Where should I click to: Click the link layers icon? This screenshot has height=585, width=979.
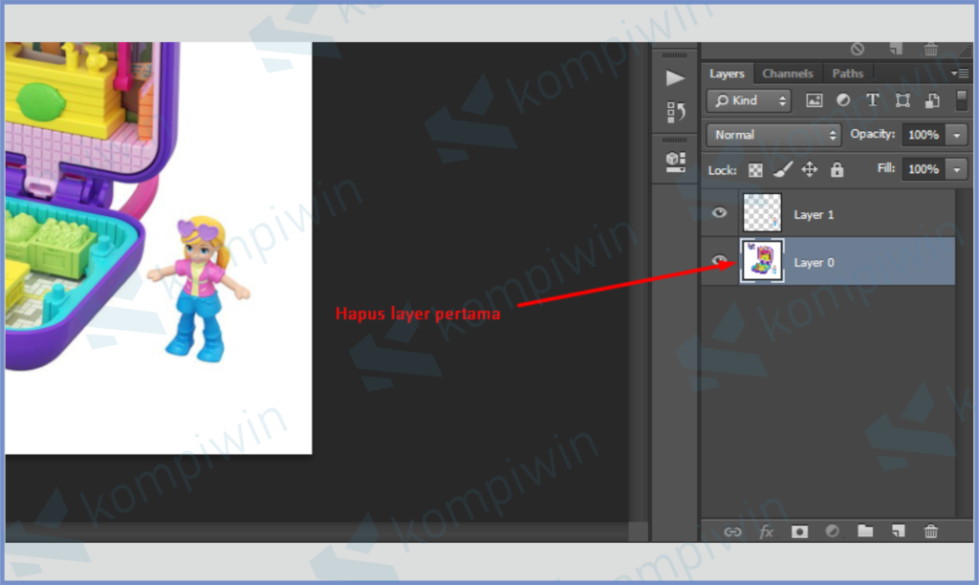(732, 531)
